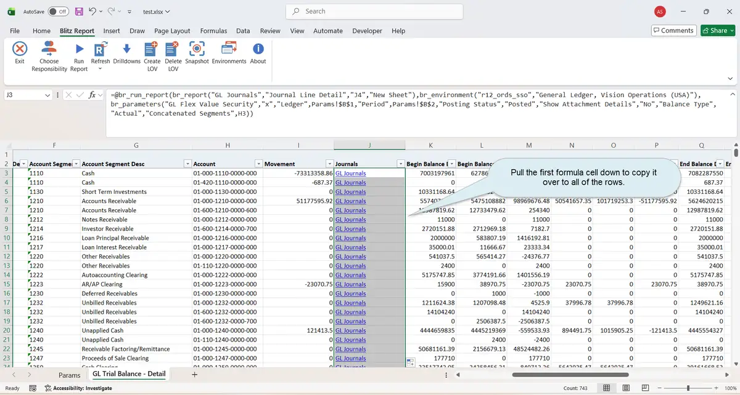
Task: Click the Auto Fill Options icon below column J
Action: click(410, 362)
